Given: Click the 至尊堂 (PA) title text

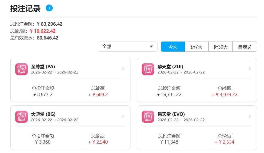Looking at the screenshot, I should tap(43, 67).
